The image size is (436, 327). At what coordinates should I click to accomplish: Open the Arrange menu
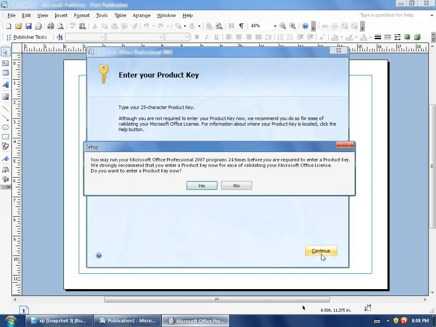(x=141, y=15)
